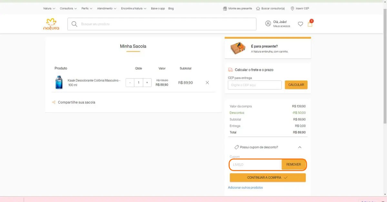The height and width of the screenshot is (202, 387).
Task: Click the Entrega label in the summary
Action: (x=235, y=126)
